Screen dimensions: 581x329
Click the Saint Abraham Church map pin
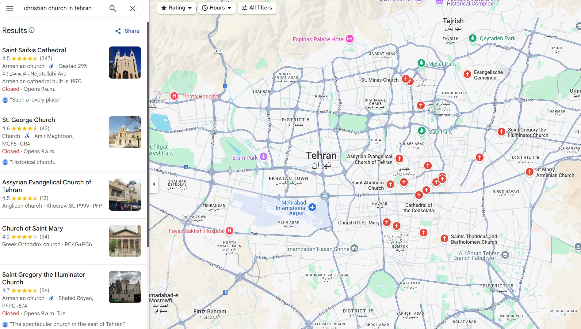tap(390, 184)
